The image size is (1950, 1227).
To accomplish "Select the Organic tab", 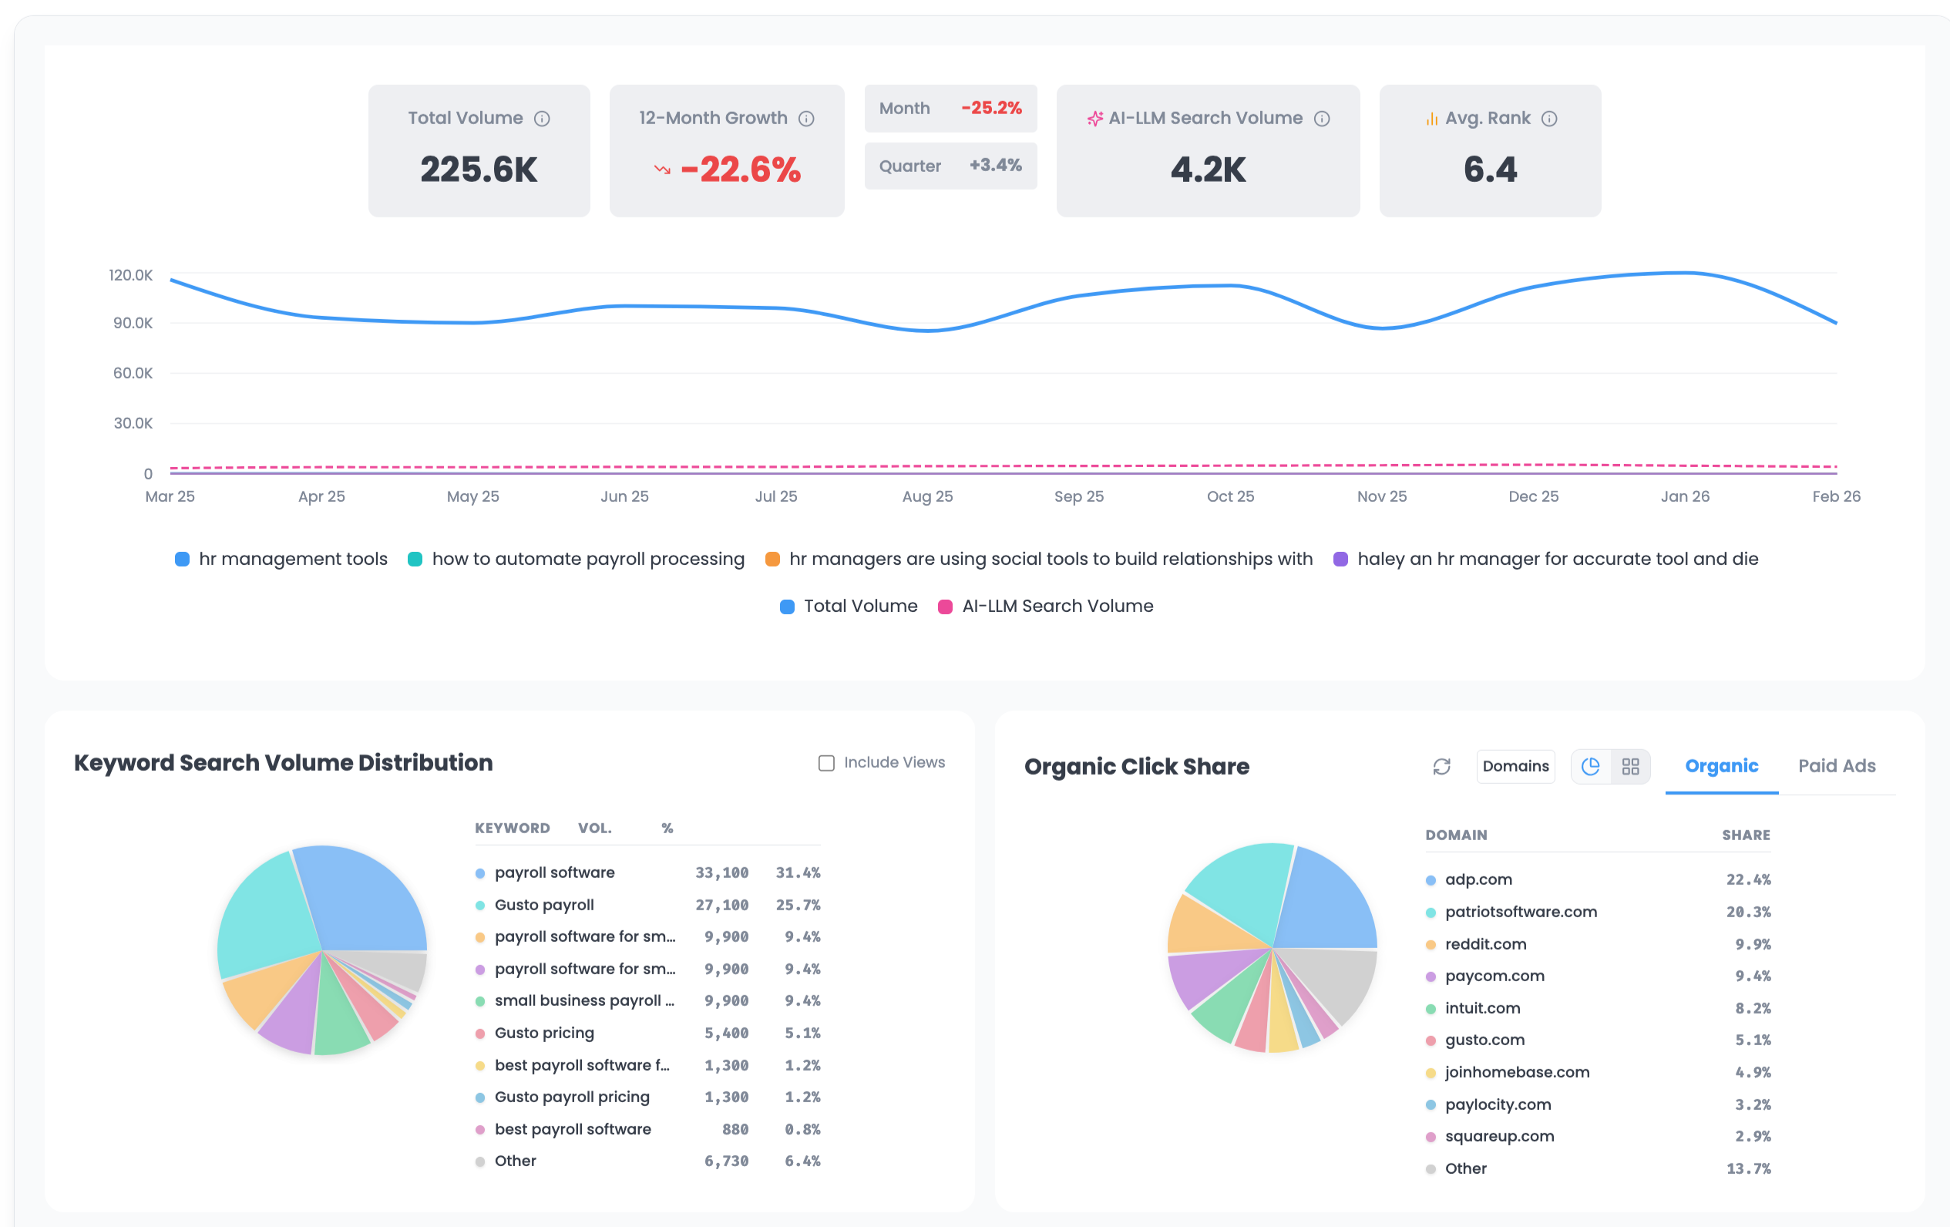I will pos(1721,766).
